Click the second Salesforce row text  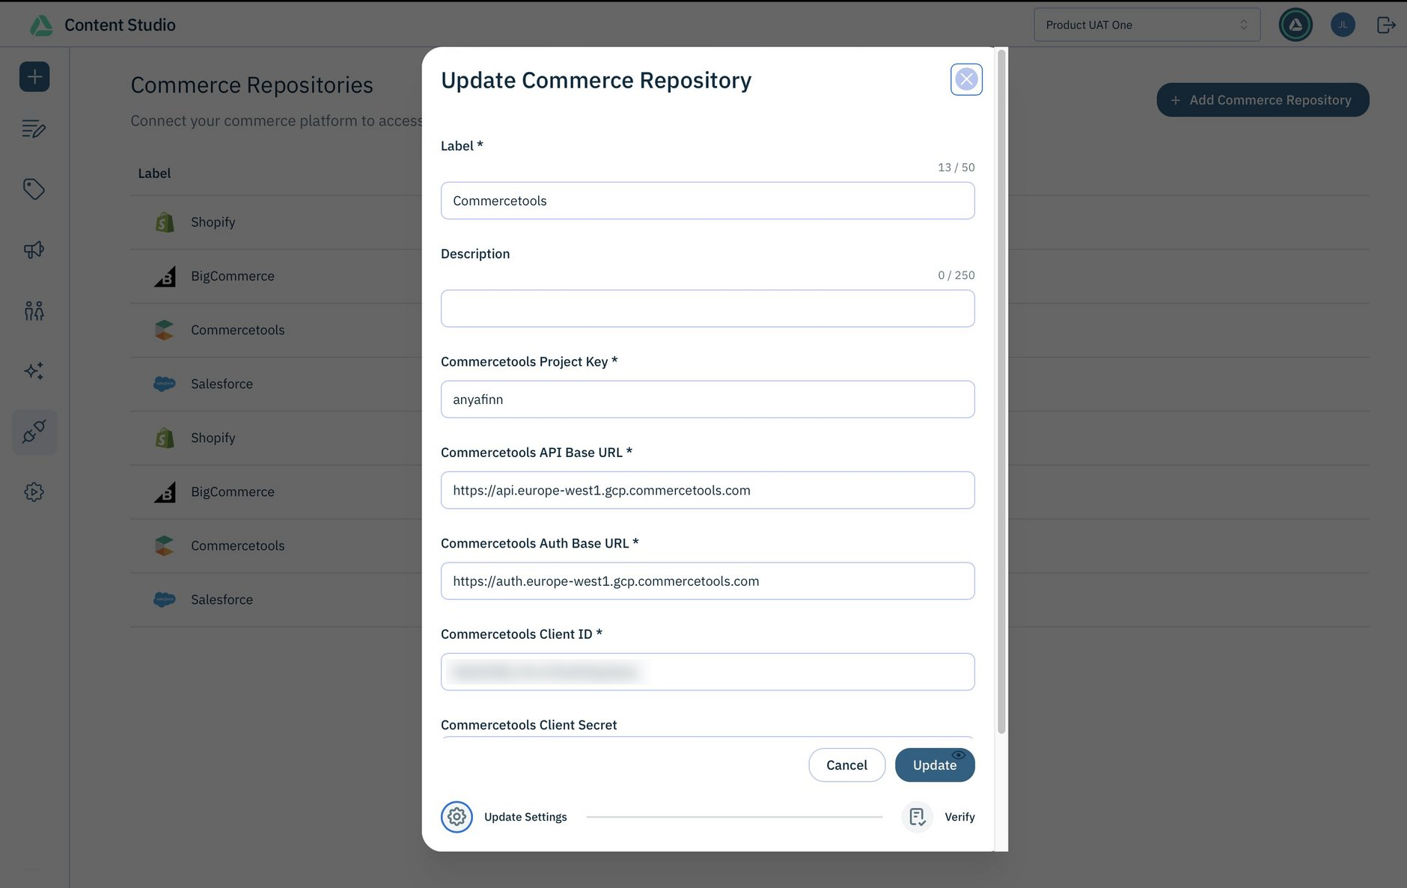222,599
